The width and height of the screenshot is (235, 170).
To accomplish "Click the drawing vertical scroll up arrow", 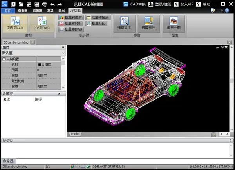I will [231, 48].
